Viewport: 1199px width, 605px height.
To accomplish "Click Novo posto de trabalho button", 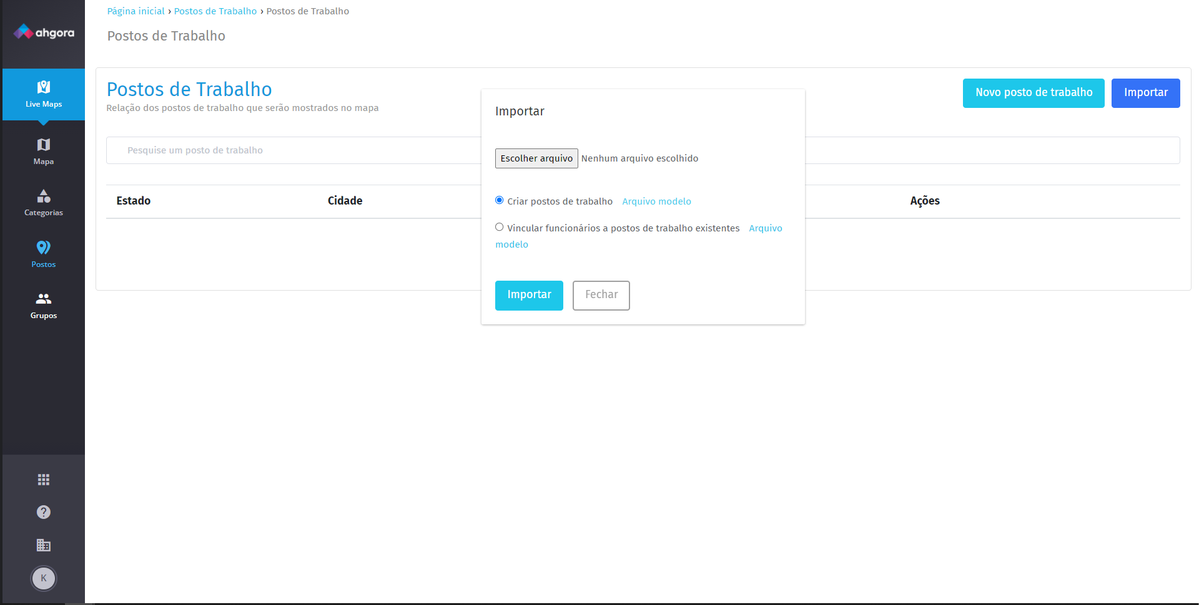I will (x=1034, y=93).
